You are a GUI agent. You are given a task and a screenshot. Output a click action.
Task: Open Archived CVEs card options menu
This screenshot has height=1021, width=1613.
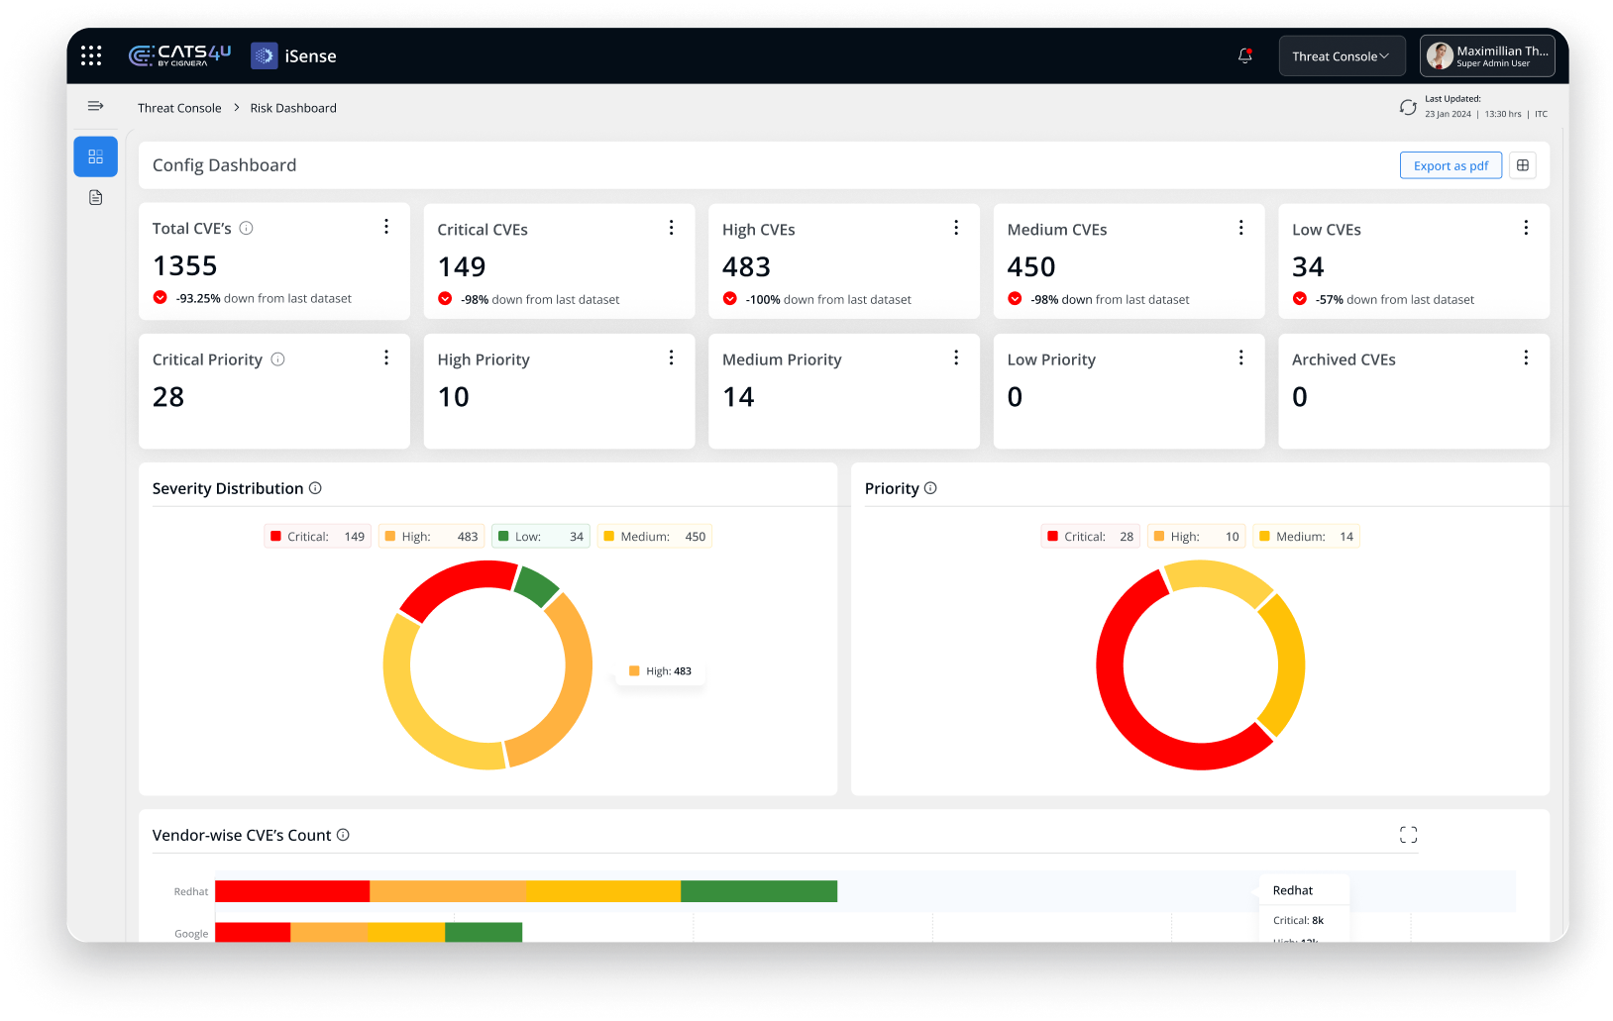point(1526,357)
